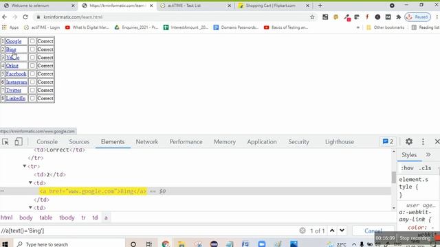The image size is (440, 247).
Task: Expand hidden bookmarks chevron
Action: pos(357,27)
